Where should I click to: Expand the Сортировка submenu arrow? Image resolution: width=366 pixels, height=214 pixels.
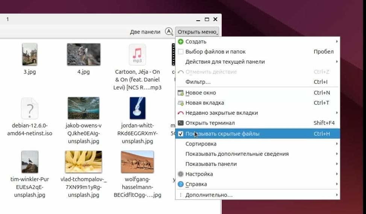[337, 144]
